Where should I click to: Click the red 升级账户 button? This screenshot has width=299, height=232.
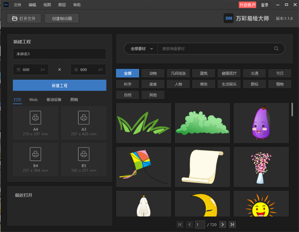click(247, 5)
